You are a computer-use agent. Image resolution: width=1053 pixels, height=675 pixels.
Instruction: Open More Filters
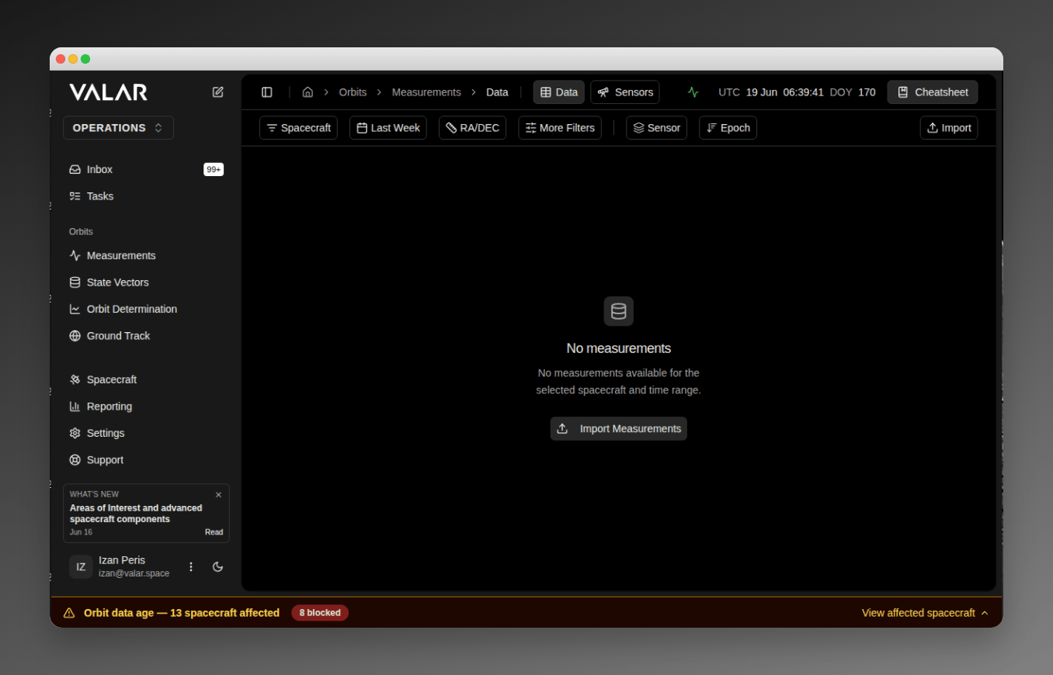[560, 128]
